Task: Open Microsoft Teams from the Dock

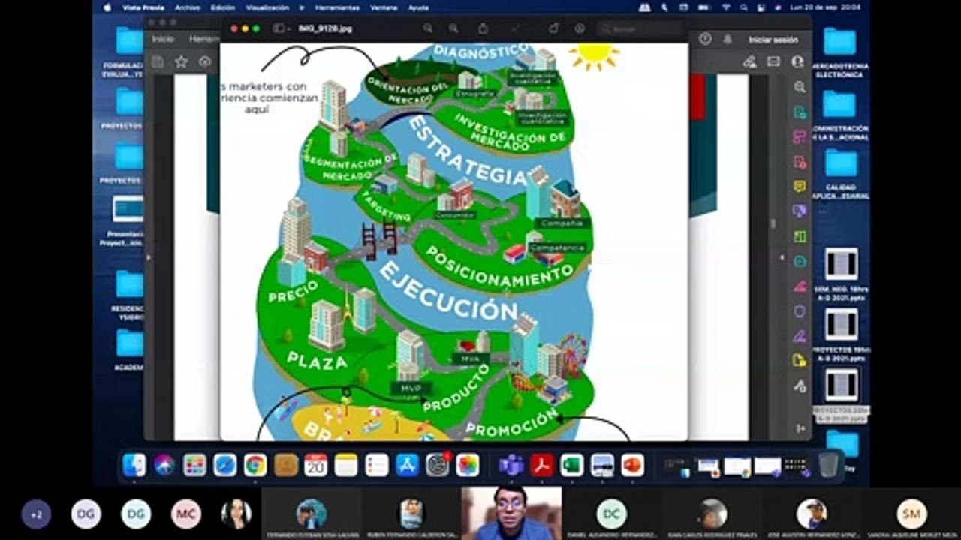Action: tap(511, 465)
